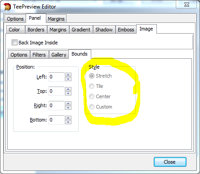Enable the Back Image Inside checkbox
The height and width of the screenshot is (174, 200).
coord(14,43)
